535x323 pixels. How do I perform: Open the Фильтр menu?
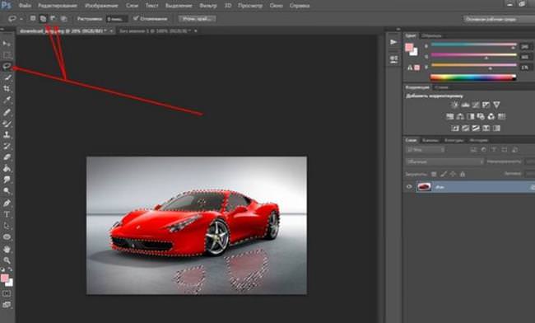[207, 6]
